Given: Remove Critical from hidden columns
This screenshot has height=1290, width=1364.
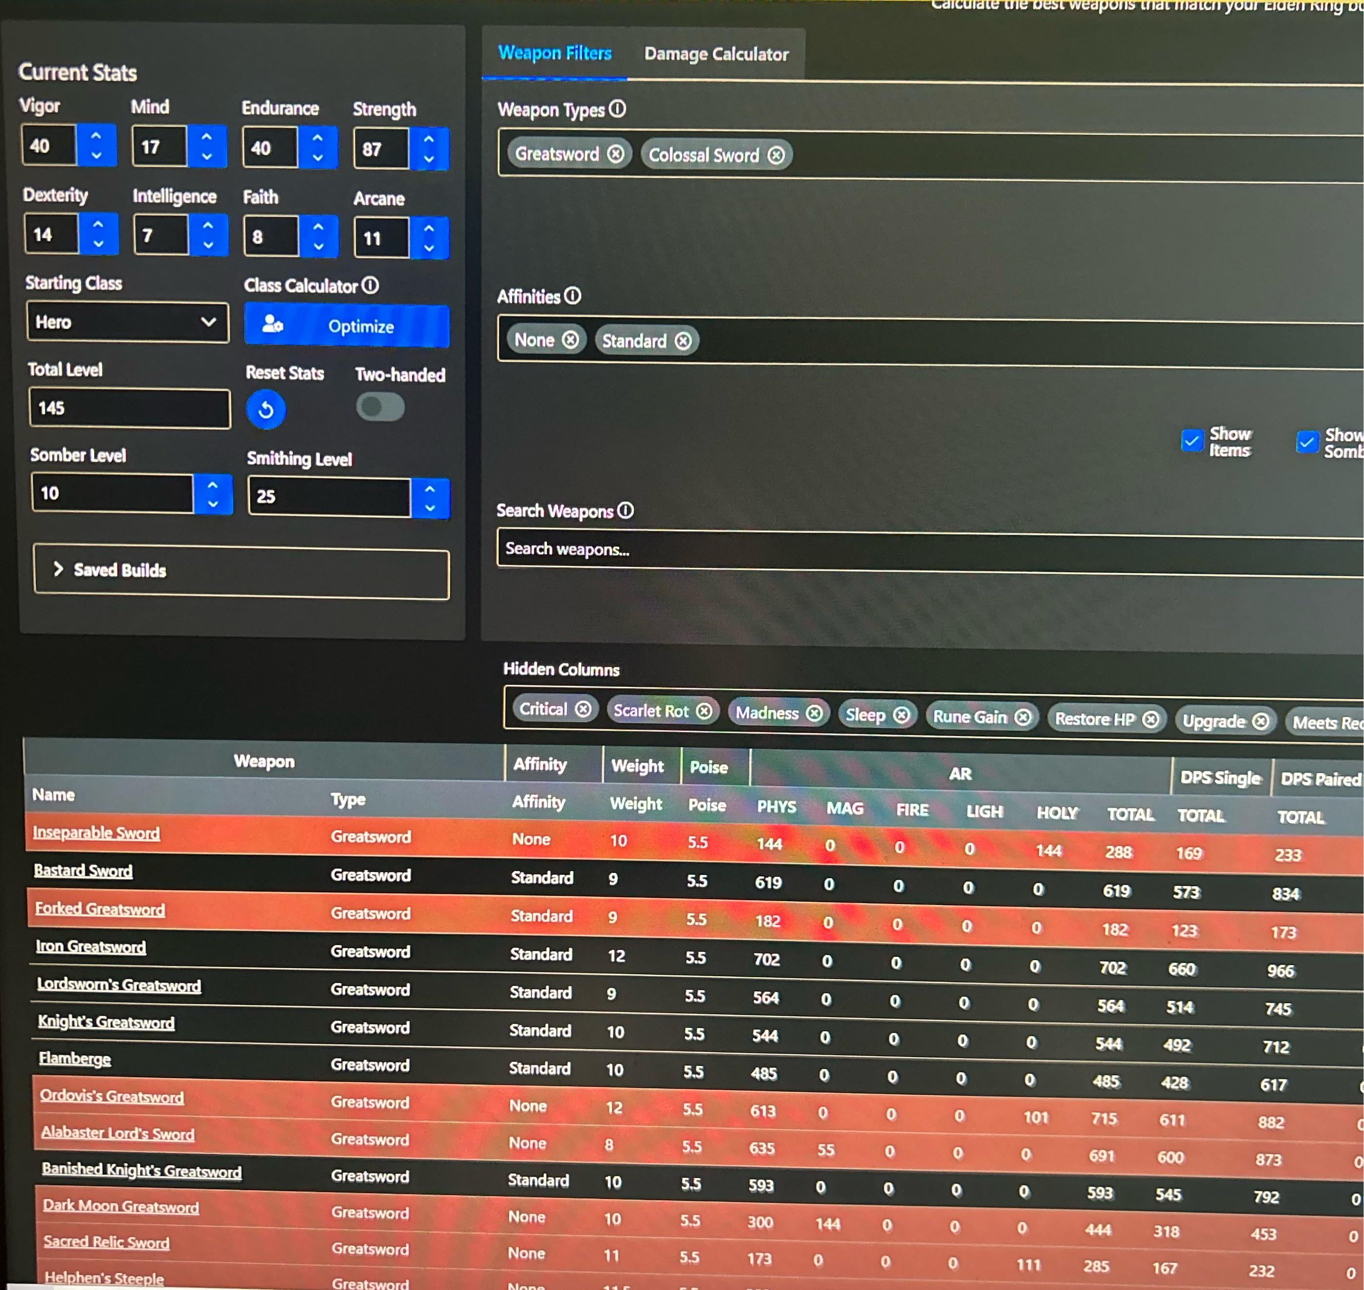Looking at the screenshot, I should click(x=583, y=709).
